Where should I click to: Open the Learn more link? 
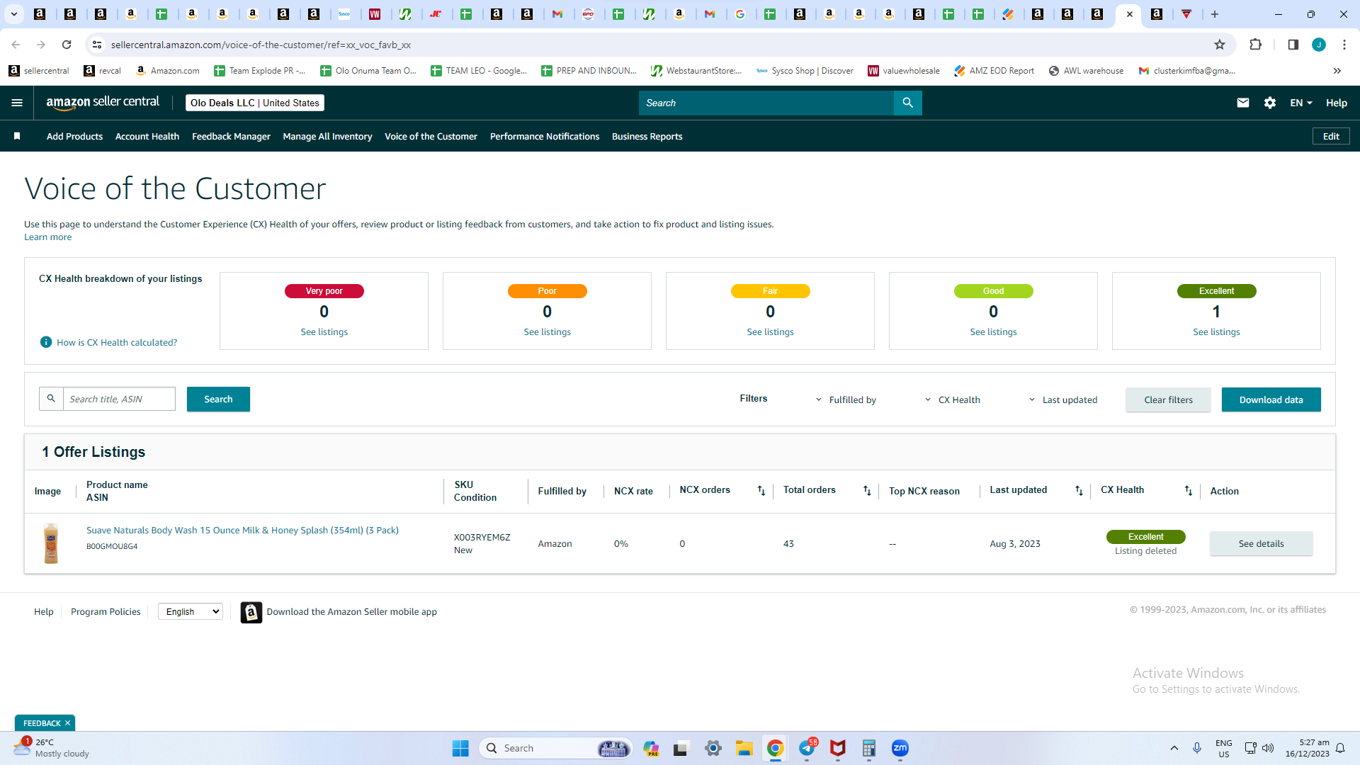tap(48, 237)
